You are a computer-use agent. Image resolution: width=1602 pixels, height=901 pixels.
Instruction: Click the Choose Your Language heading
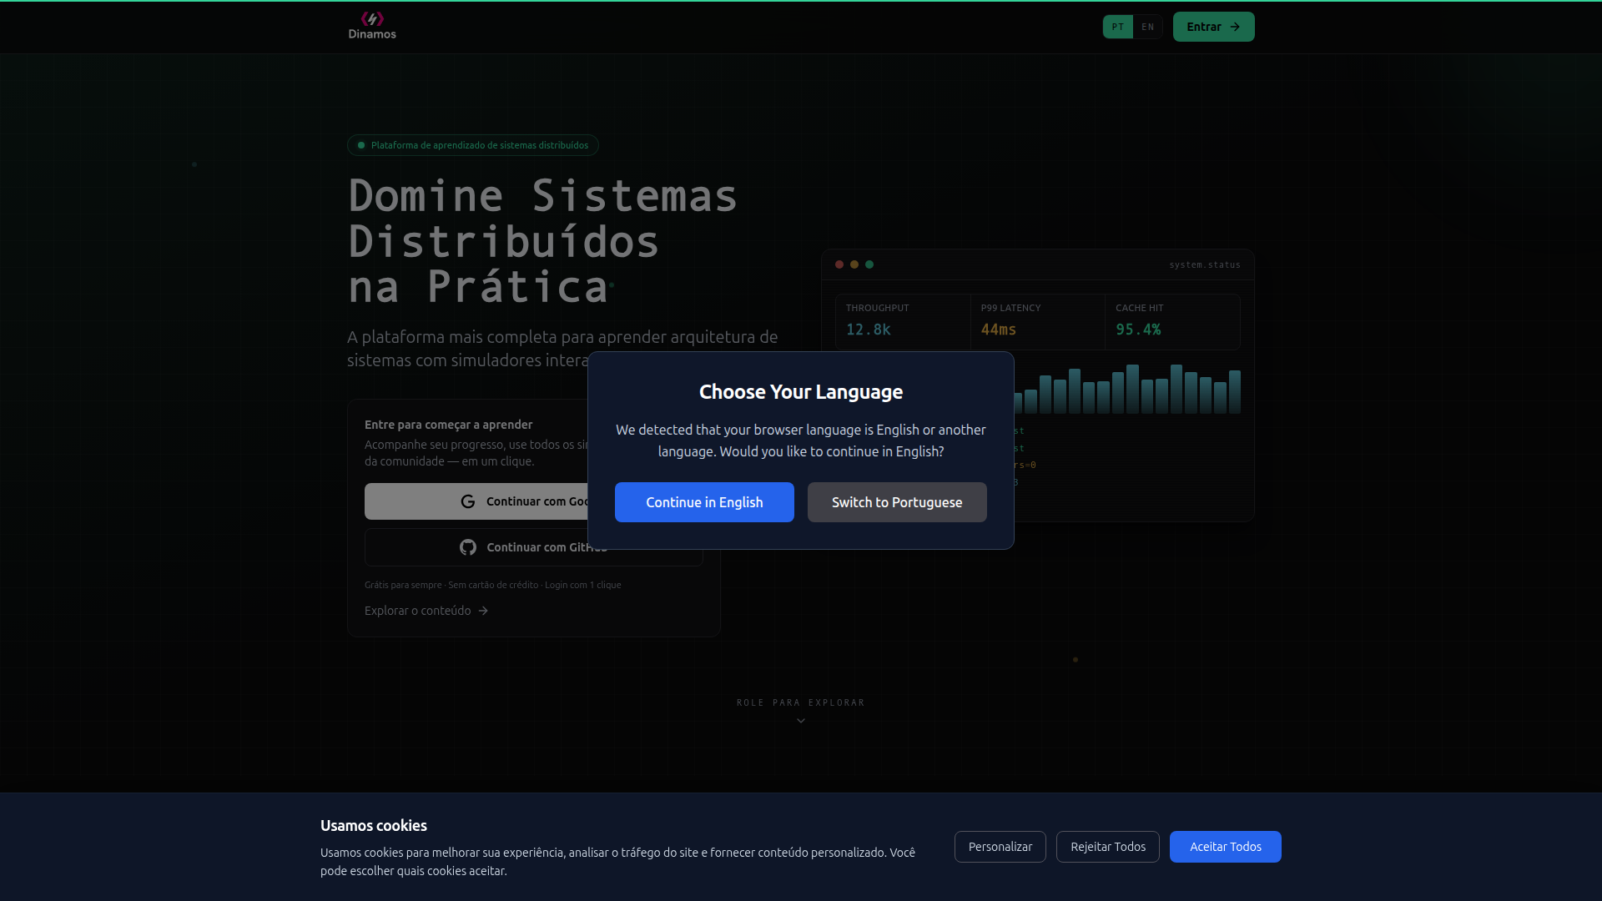tap(801, 392)
